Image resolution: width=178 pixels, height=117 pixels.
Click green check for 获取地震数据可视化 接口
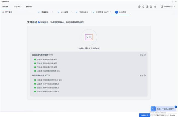click(35, 80)
